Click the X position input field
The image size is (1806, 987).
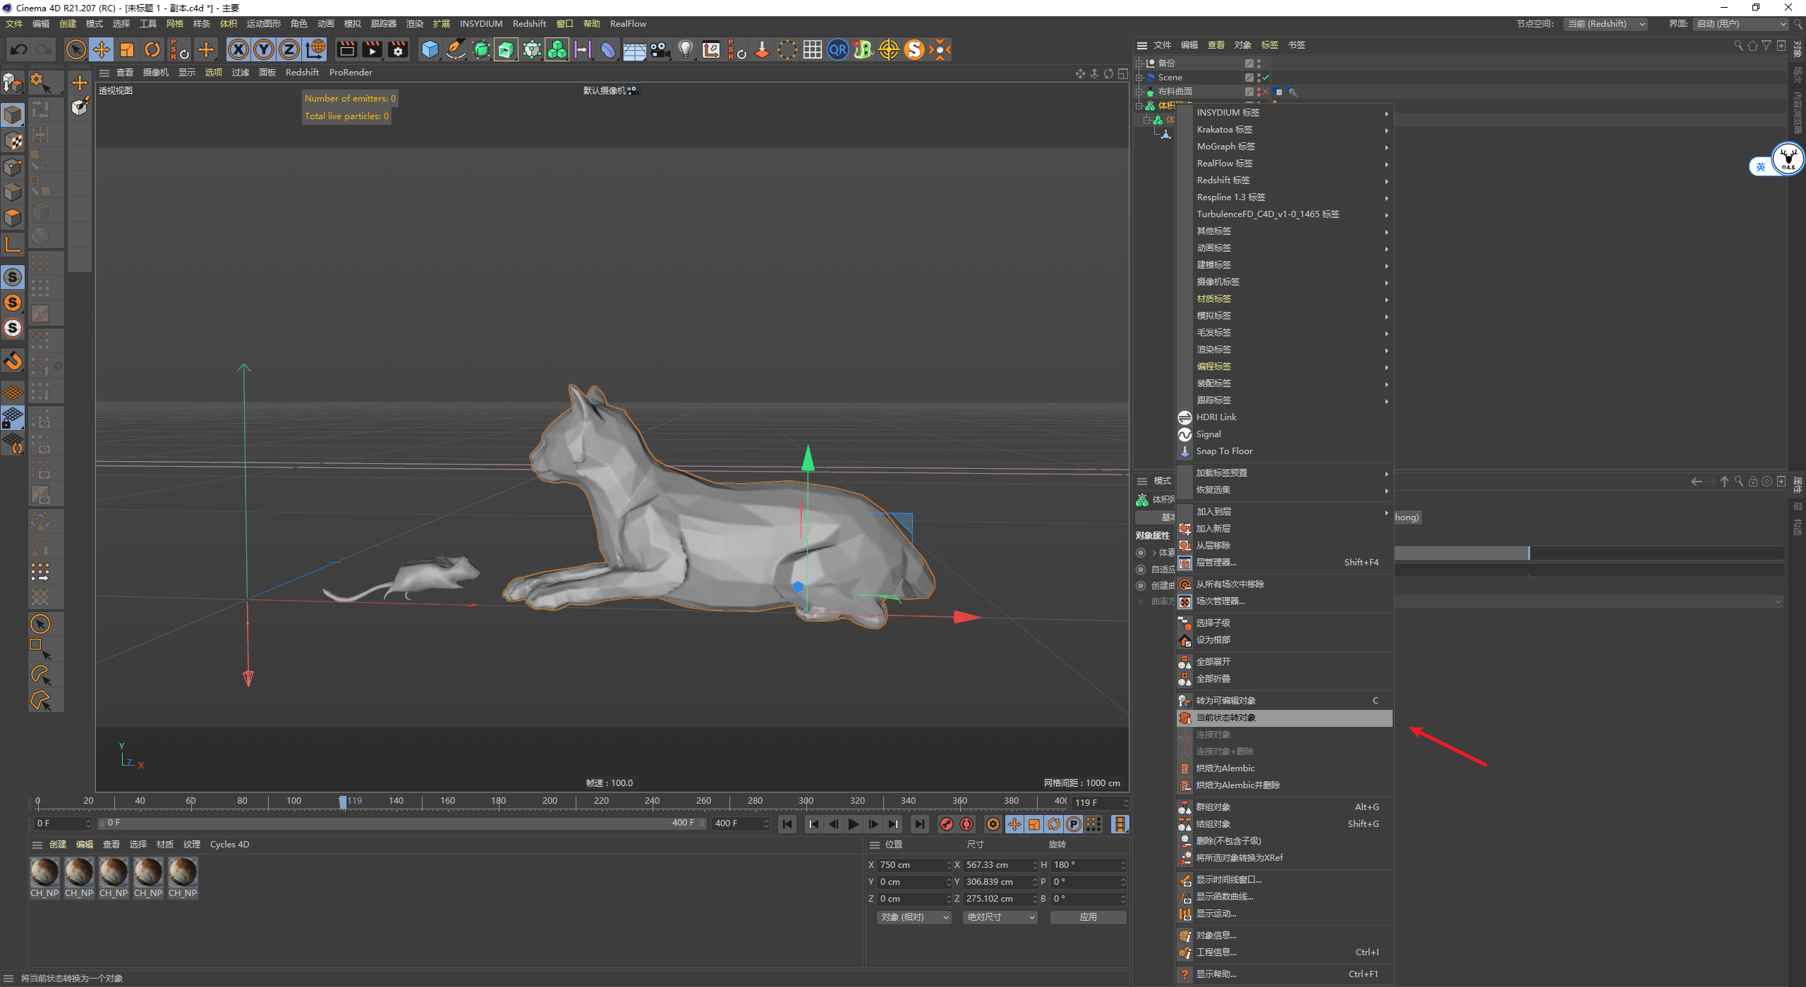[x=911, y=865]
